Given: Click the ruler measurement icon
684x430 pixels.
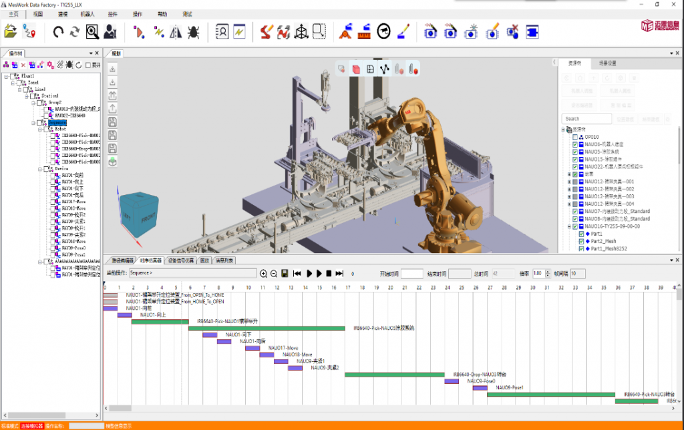Looking at the screenshot, I should click(x=364, y=32).
